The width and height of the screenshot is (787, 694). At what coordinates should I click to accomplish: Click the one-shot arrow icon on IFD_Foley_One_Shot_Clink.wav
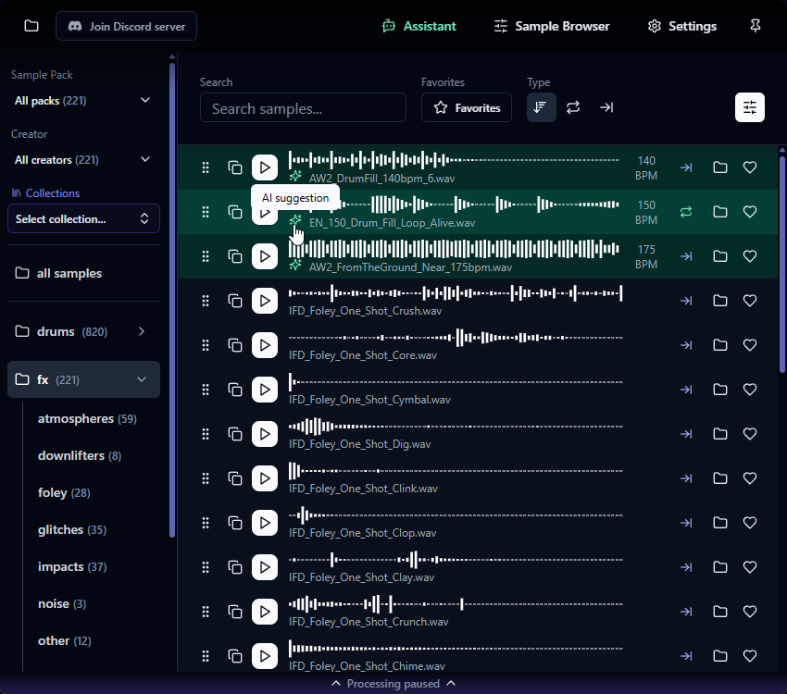686,478
